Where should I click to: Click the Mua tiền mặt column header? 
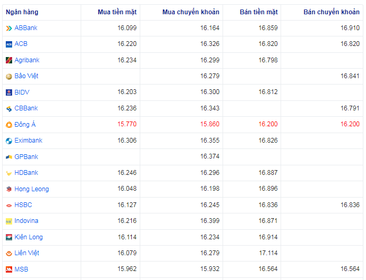[117, 12]
